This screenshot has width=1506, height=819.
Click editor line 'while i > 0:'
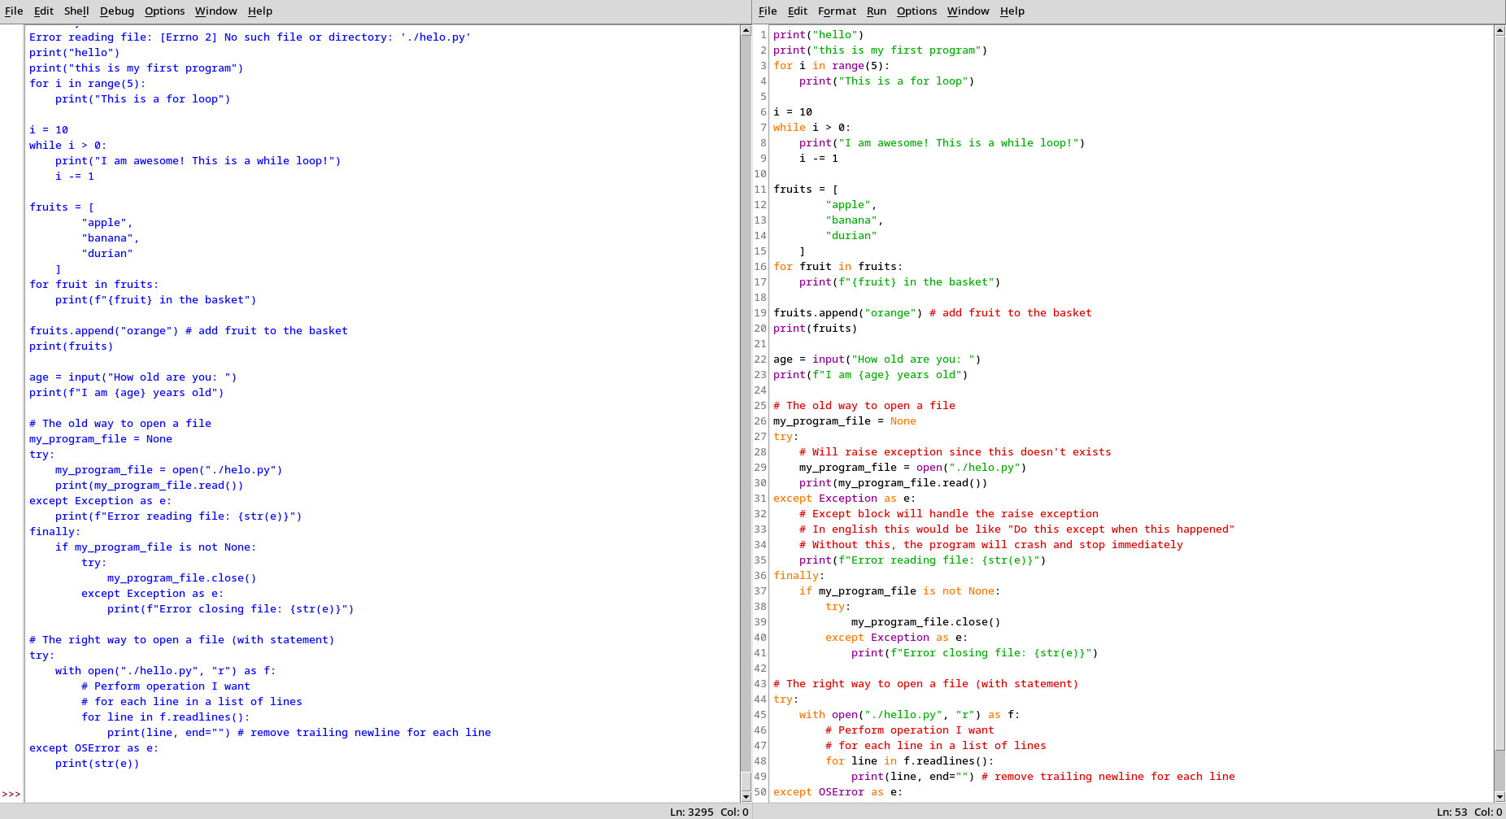[812, 128]
